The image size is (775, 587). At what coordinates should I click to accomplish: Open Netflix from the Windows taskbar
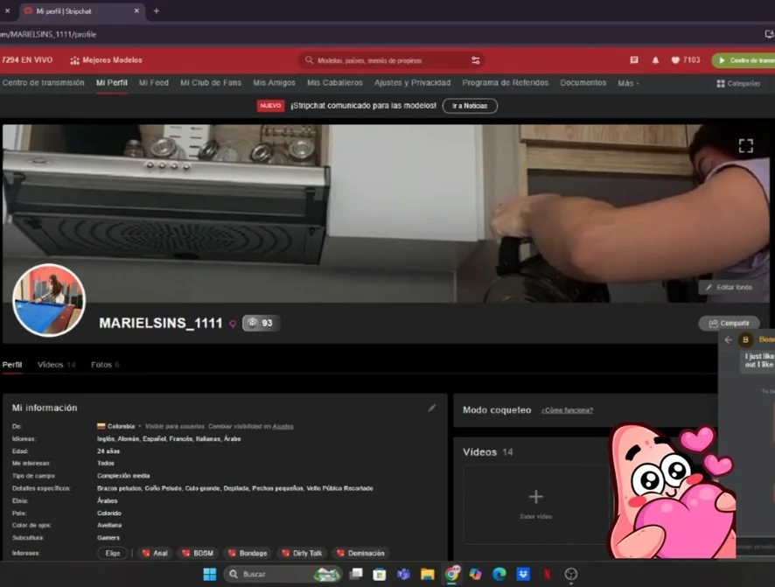[547, 575]
